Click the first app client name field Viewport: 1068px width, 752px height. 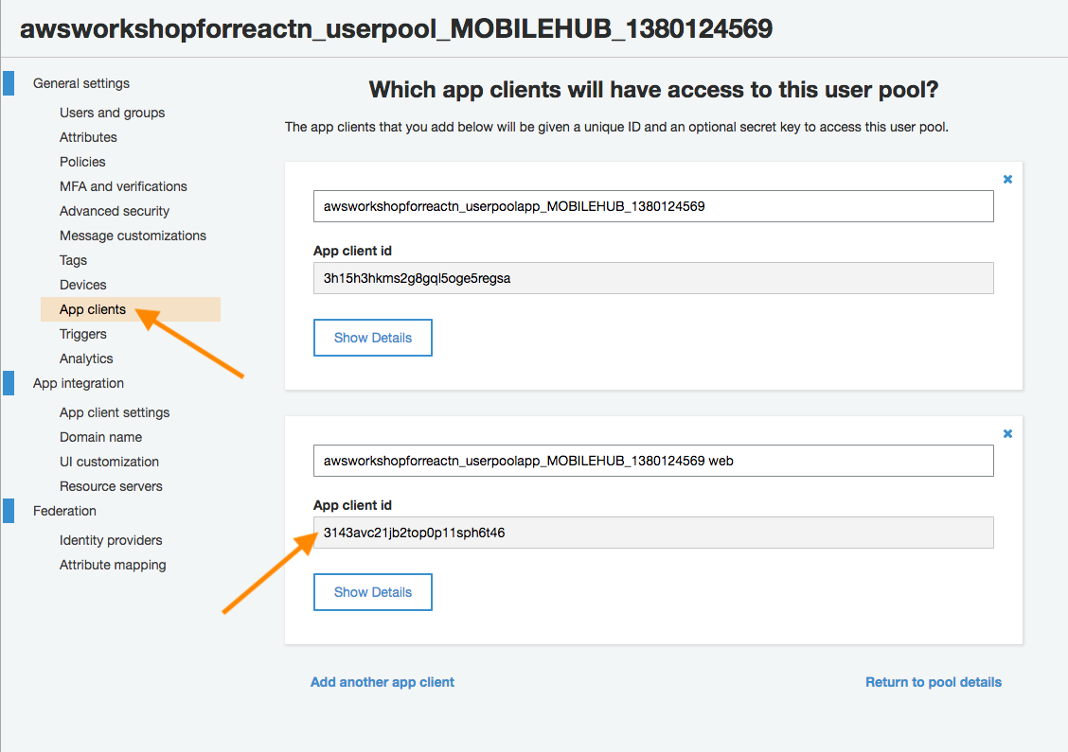(653, 206)
